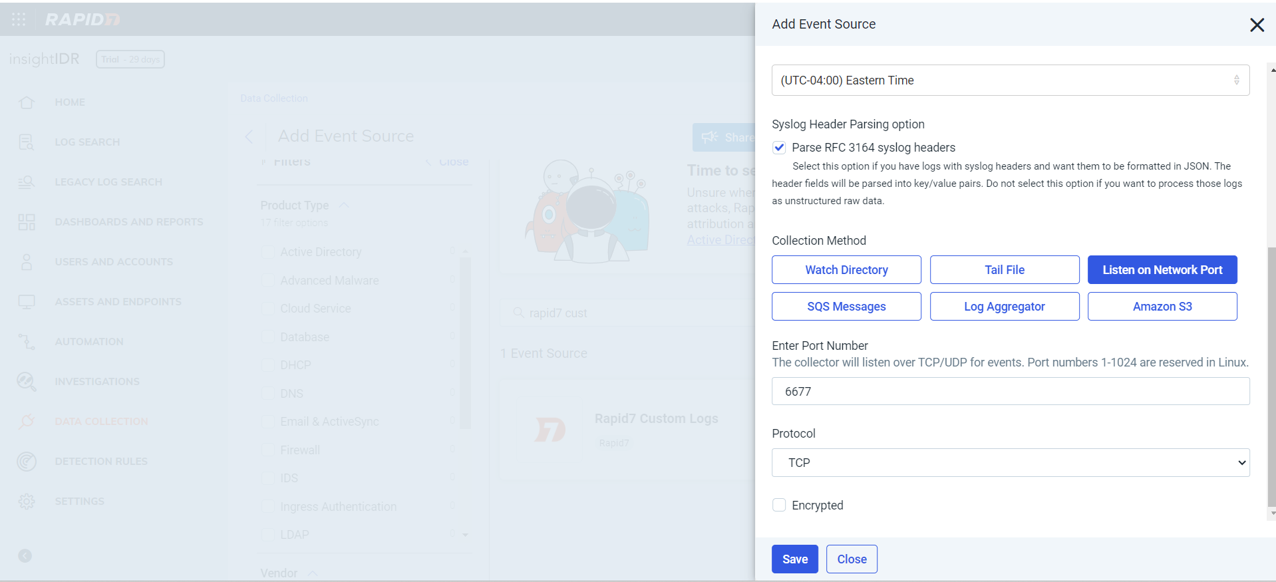This screenshot has height=582, width=1276.
Task: Select Tail File collection method
Action: pyautogui.click(x=1005, y=270)
